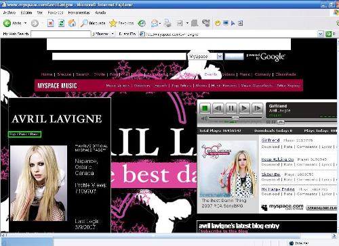Click the horizontal scrollbar right arrow
This screenshot has width=339, height=246.
coord(334,235)
